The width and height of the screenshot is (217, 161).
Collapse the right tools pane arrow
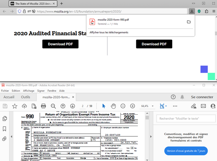[x=151, y=137]
